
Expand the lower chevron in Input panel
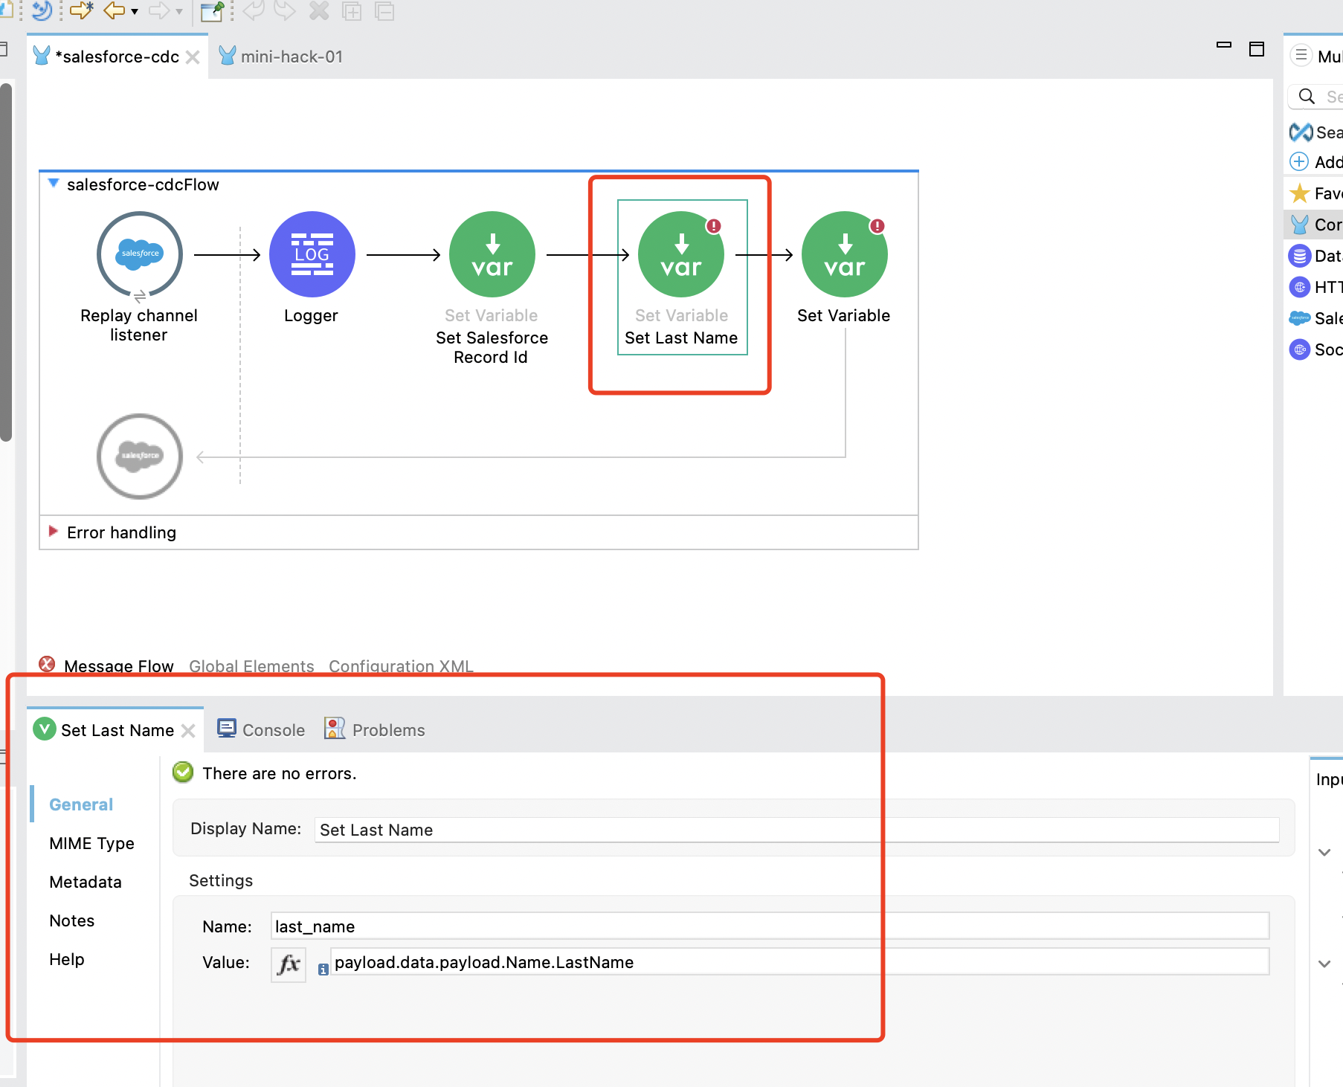pos(1324,964)
